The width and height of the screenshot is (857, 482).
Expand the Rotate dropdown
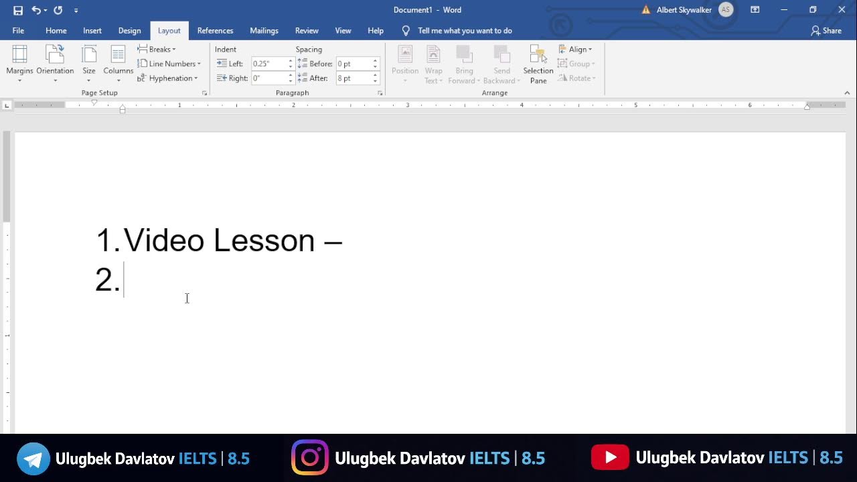coord(576,78)
